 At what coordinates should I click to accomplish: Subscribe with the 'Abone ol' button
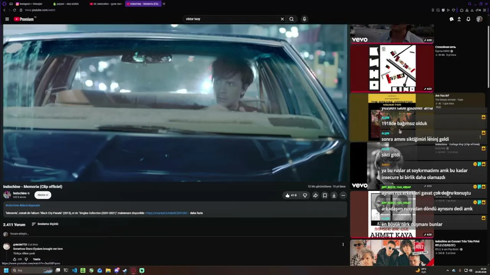[x=43, y=195]
